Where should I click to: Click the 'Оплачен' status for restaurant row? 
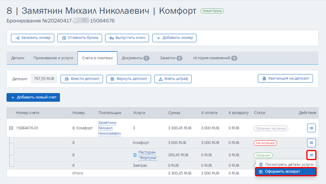pyautogui.click(x=263, y=155)
